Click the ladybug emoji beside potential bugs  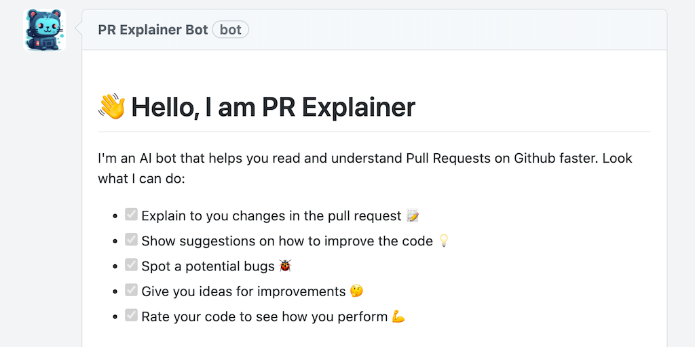pos(286,266)
